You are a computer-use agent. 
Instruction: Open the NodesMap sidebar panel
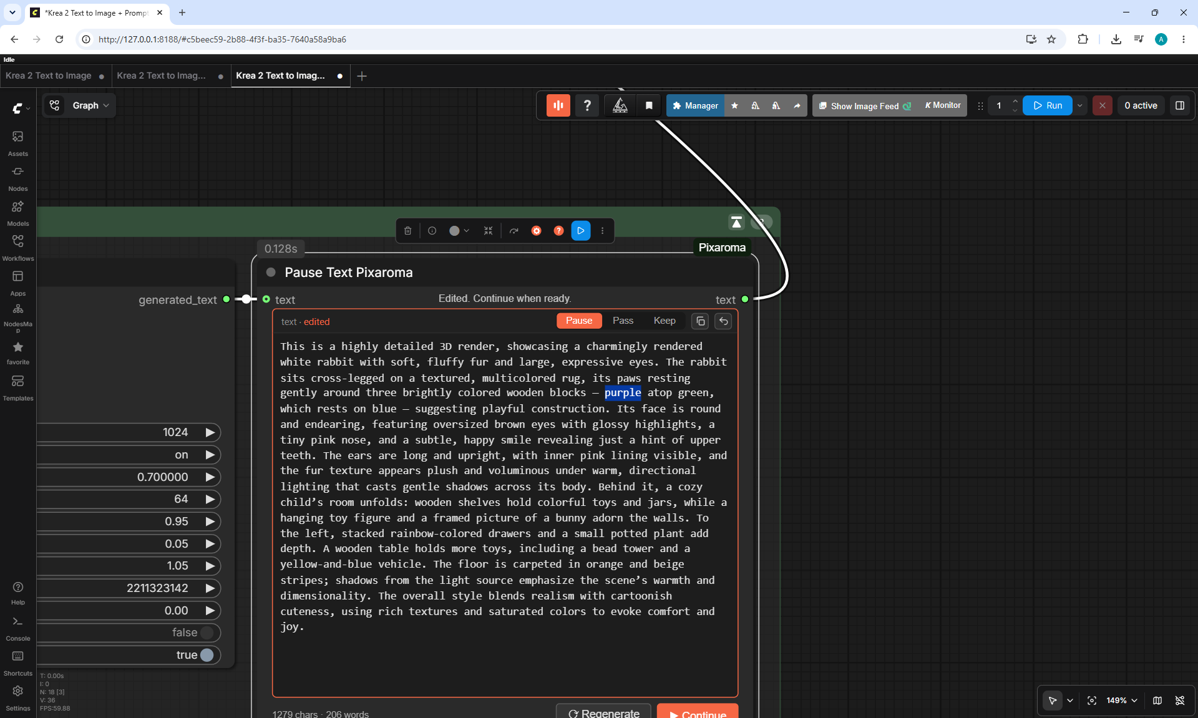pyautogui.click(x=18, y=317)
